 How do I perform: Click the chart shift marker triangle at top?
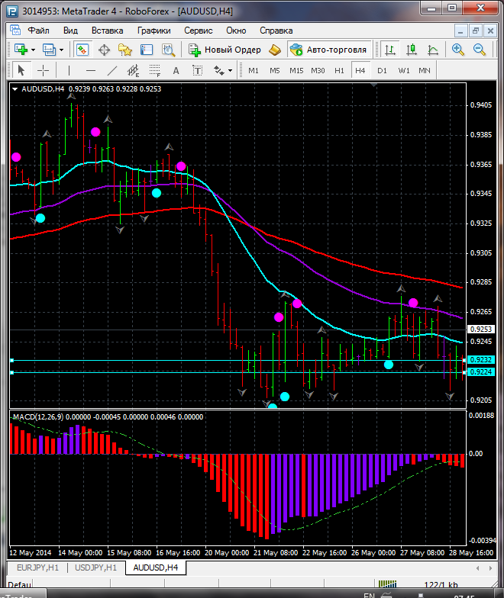point(374,85)
